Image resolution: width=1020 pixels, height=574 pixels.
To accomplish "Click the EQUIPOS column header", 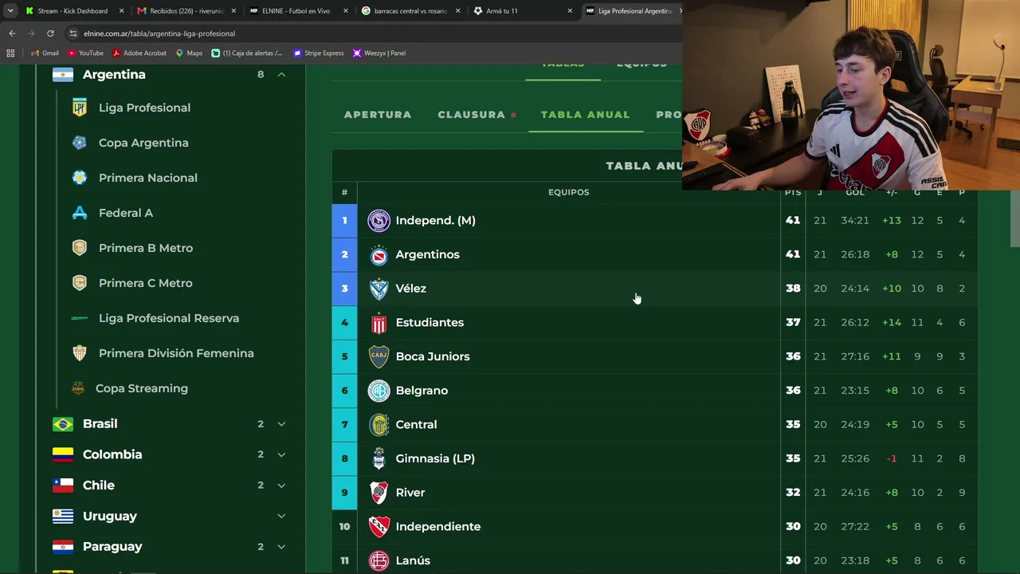I will tap(568, 192).
